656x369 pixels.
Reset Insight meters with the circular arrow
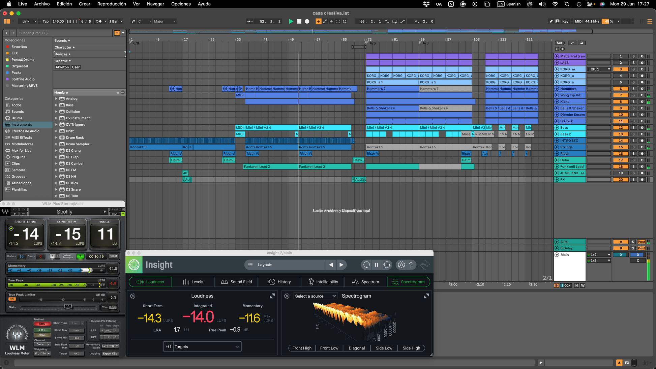click(x=366, y=265)
